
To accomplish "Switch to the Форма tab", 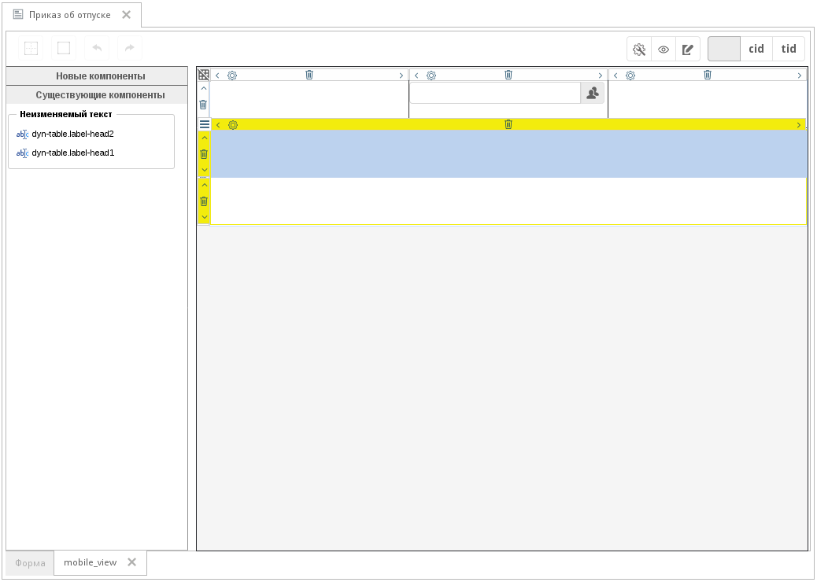I will tap(30, 563).
